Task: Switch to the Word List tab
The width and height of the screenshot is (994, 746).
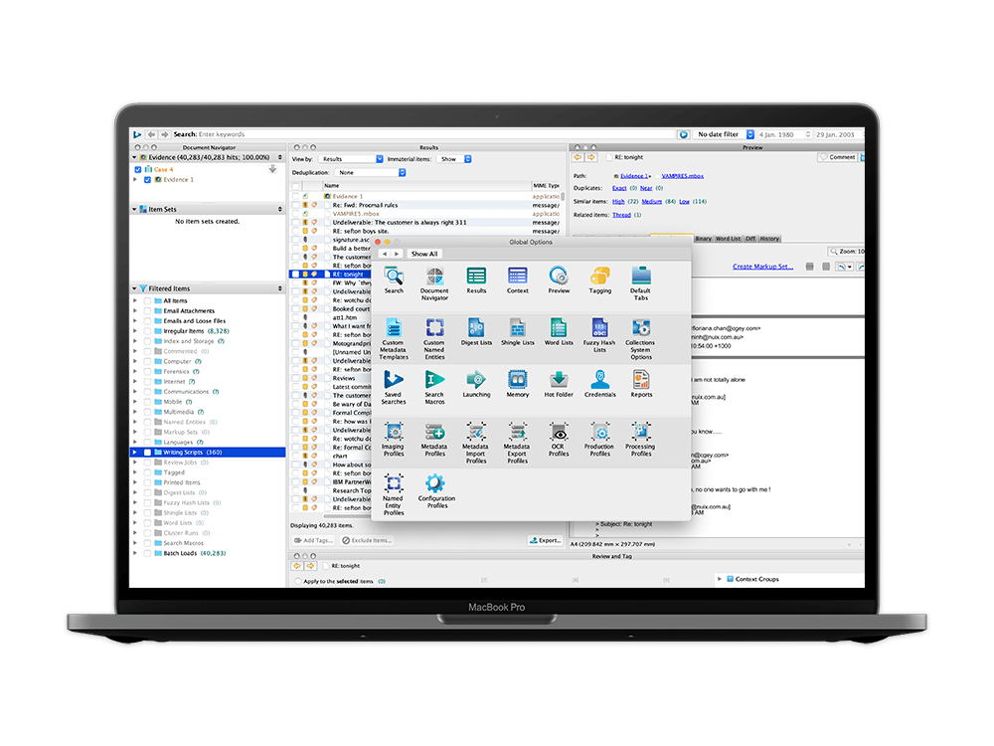Action: click(x=728, y=239)
